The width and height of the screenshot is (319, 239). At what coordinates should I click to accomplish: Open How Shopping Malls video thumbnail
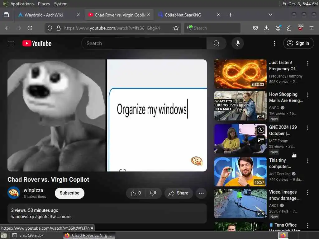(x=240, y=106)
